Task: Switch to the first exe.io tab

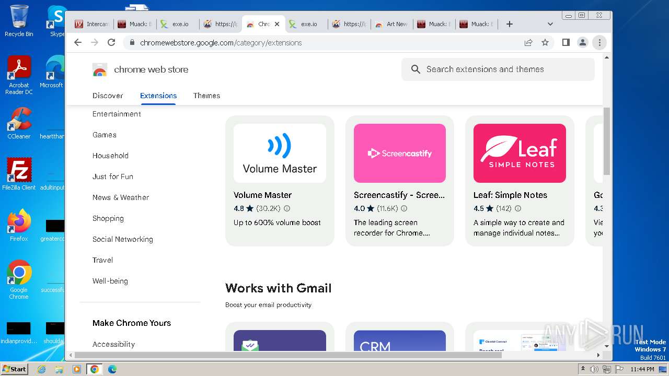Action: tap(178, 24)
